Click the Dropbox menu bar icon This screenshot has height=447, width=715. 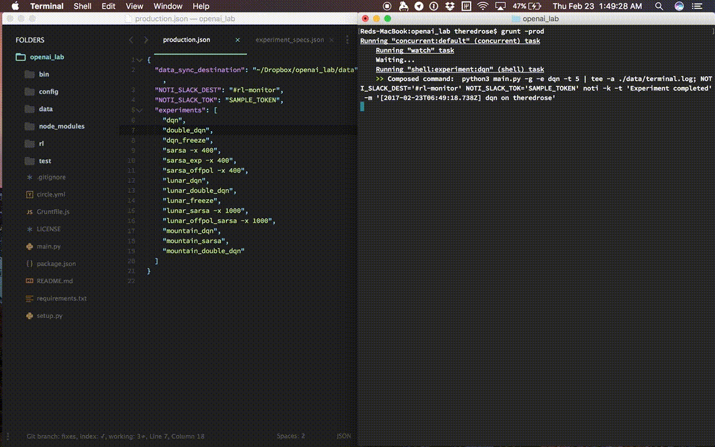[x=449, y=6]
